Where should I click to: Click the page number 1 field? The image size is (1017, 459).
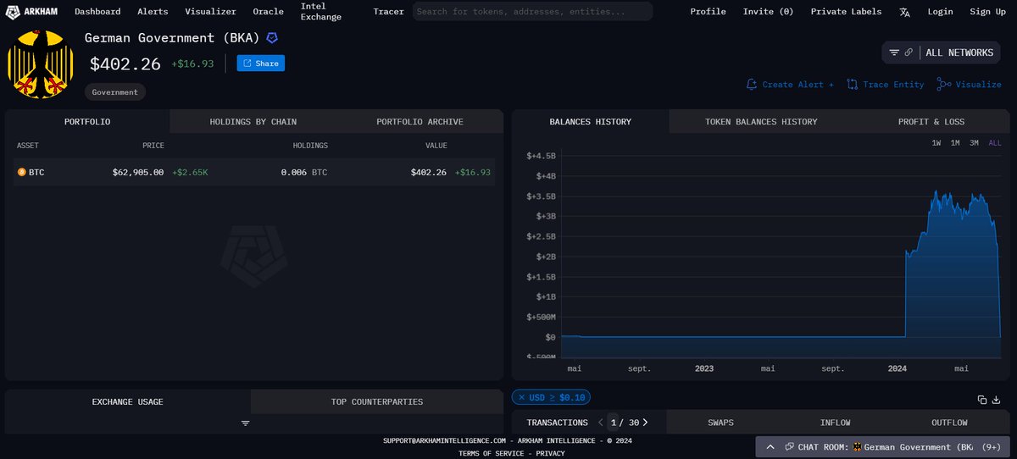tap(614, 423)
